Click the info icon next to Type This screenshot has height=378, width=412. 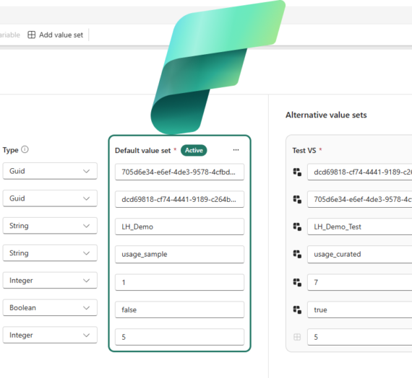pos(25,149)
